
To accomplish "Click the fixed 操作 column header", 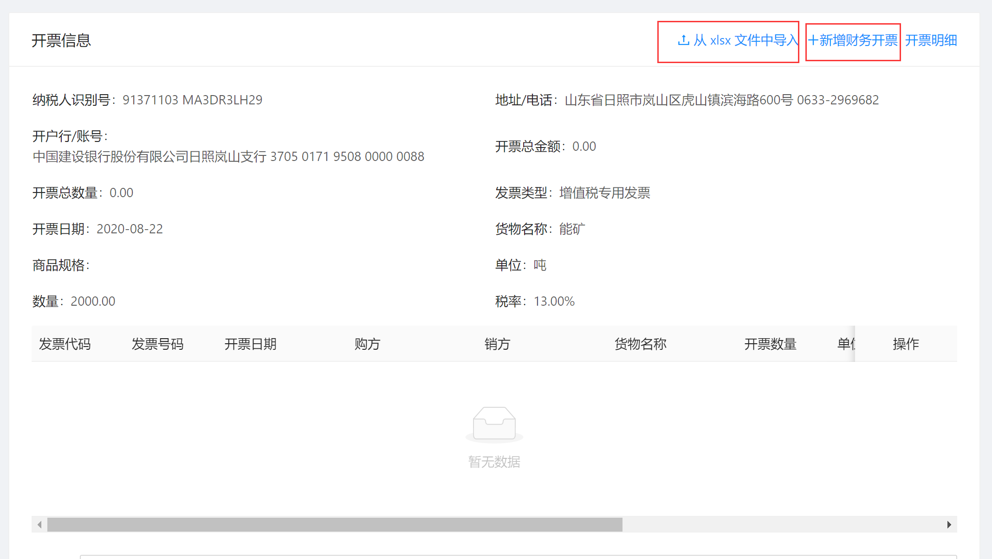I will (x=906, y=344).
